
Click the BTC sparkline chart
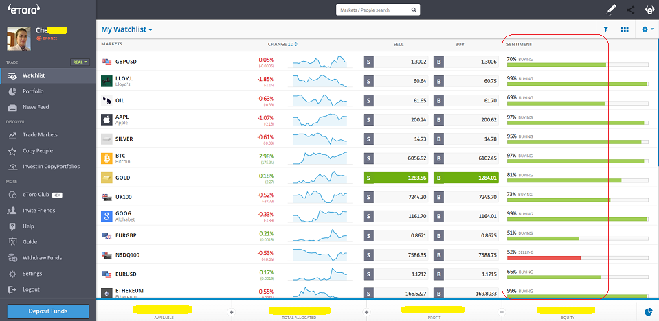click(320, 158)
